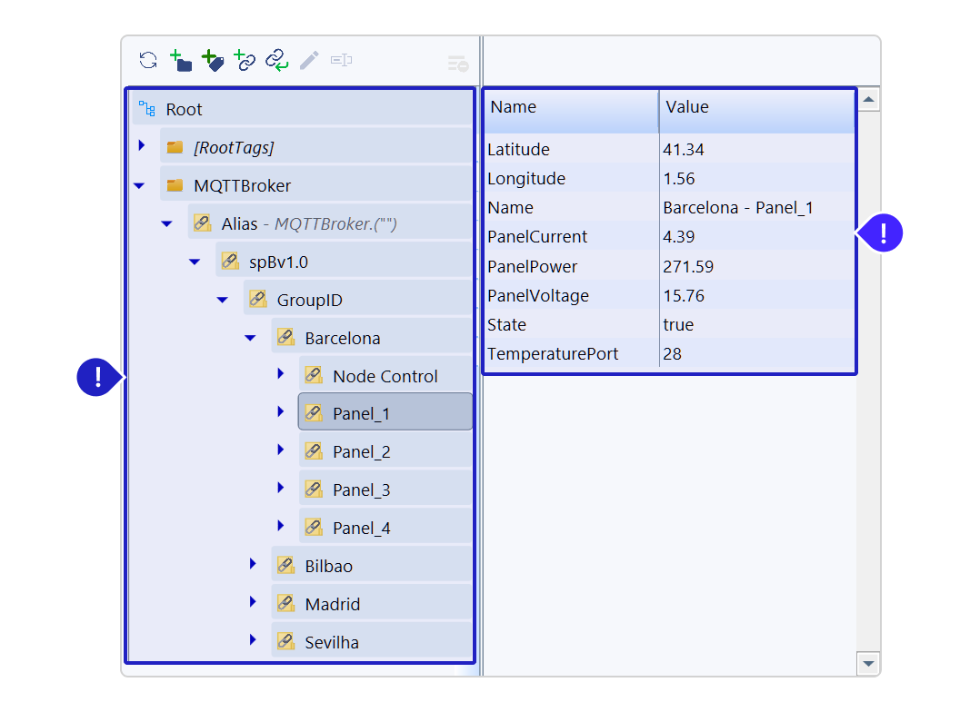The width and height of the screenshot is (980, 712).
Task: Select the Madrid tree node
Action: [332, 605]
